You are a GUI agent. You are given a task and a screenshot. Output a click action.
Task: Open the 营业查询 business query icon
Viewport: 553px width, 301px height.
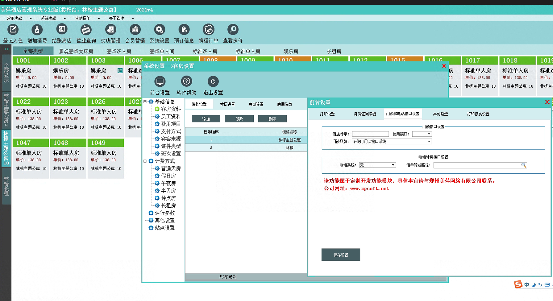point(86,30)
